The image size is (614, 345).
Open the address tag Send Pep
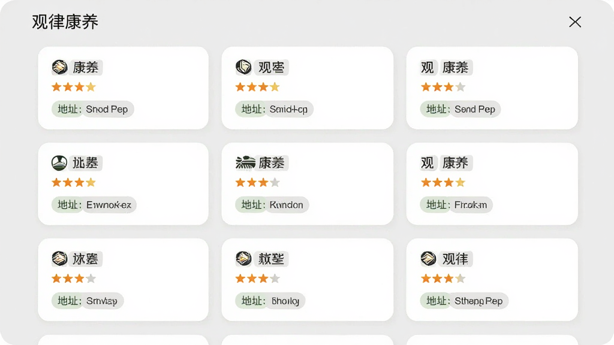(460, 109)
